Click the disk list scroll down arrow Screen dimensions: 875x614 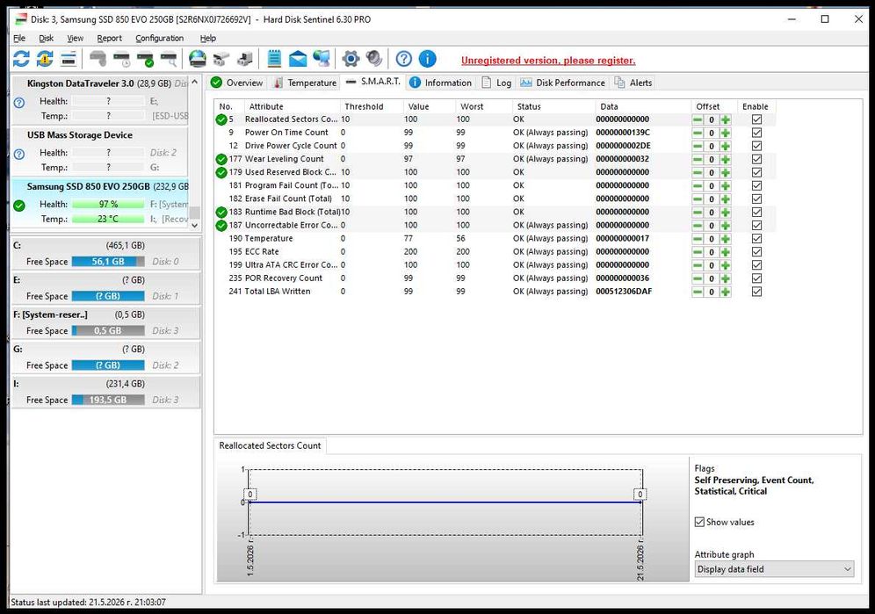[x=194, y=225]
